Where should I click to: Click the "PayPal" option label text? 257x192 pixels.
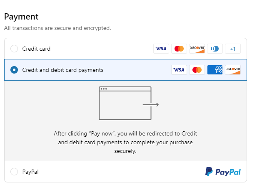[30, 172]
